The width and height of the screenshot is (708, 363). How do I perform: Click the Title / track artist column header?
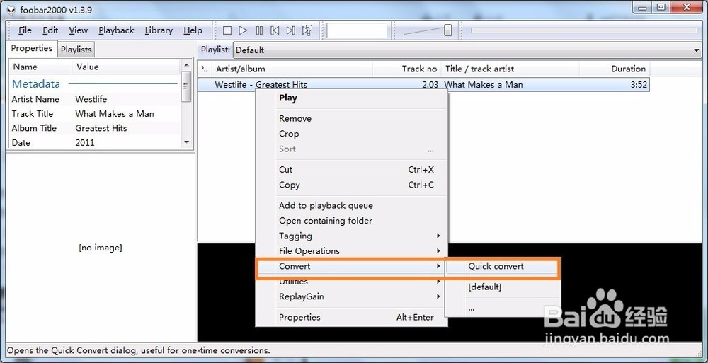coord(510,69)
